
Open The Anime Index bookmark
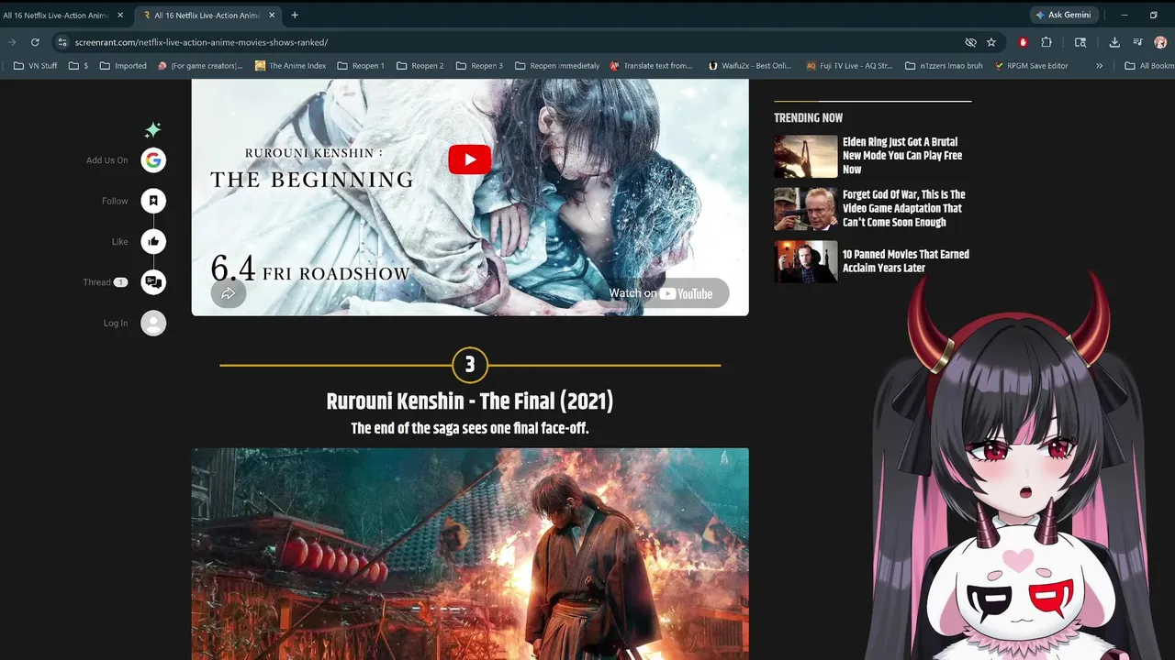291,66
